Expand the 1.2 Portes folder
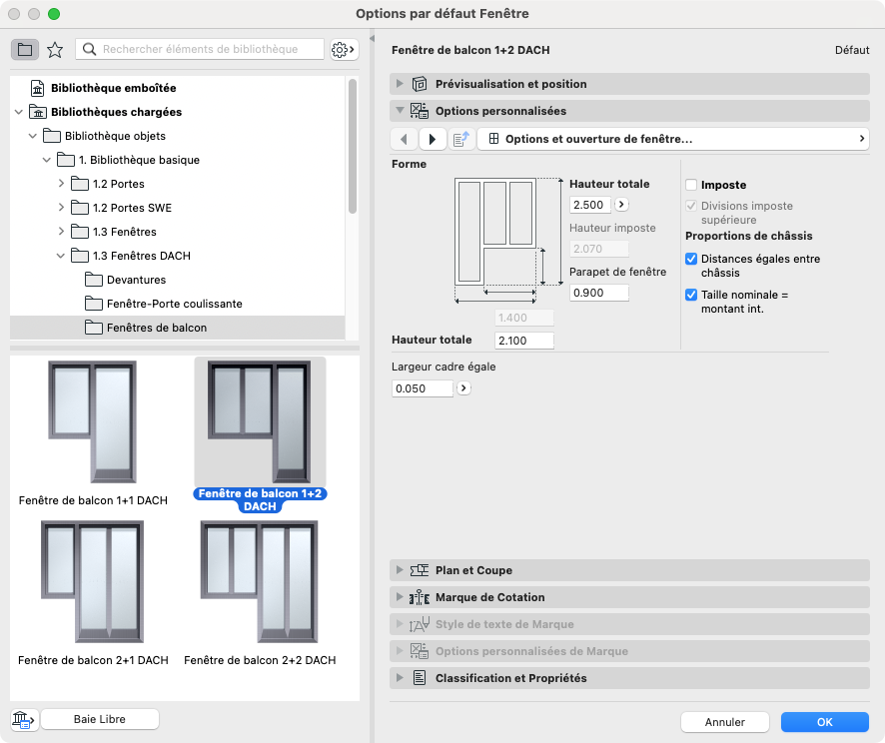The height and width of the screenshot is (743, 885). coord(61,184)
